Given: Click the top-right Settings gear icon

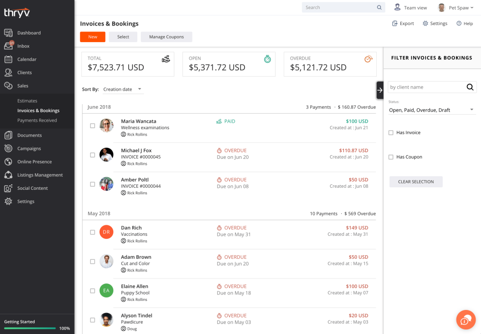Looking at the screenshot, I should point(425,24).
